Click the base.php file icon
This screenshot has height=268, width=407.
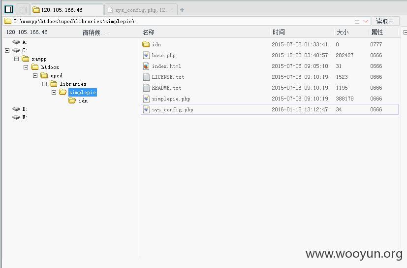click(146, 55)
